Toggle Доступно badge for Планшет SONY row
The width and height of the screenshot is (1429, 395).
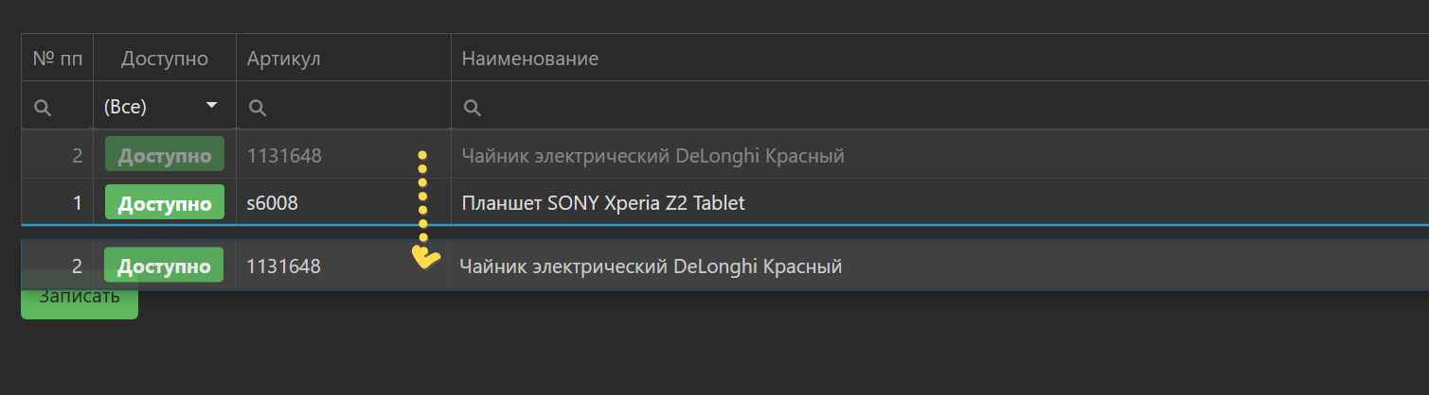[x=165, y=203]
